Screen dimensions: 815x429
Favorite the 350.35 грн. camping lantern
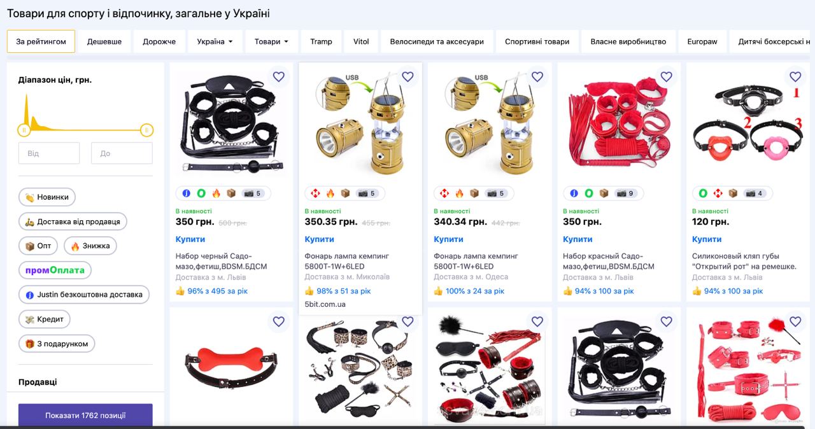tap(407, 77)
